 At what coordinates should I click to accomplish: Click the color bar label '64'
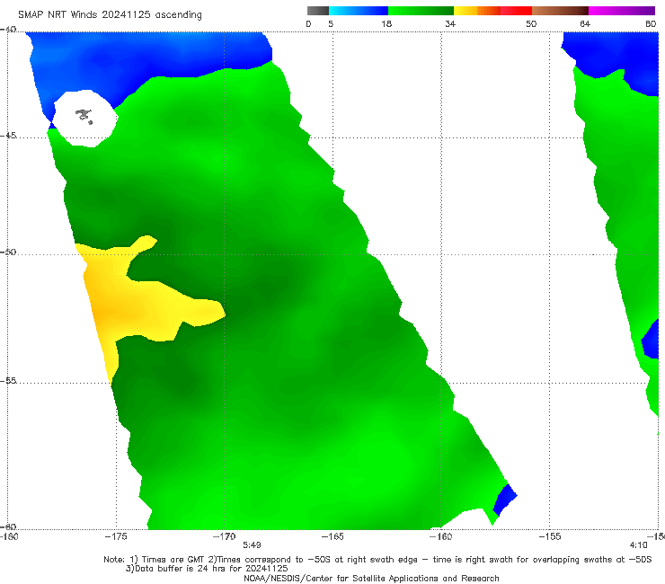point(585,24)
